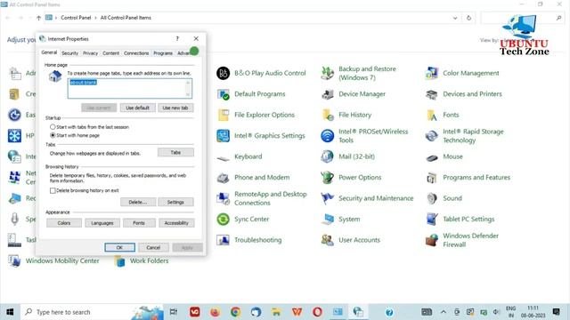Screen dimensions: 570x320
Task: Refresh the Control Panel address bar
Action: (x=468, y=18)
